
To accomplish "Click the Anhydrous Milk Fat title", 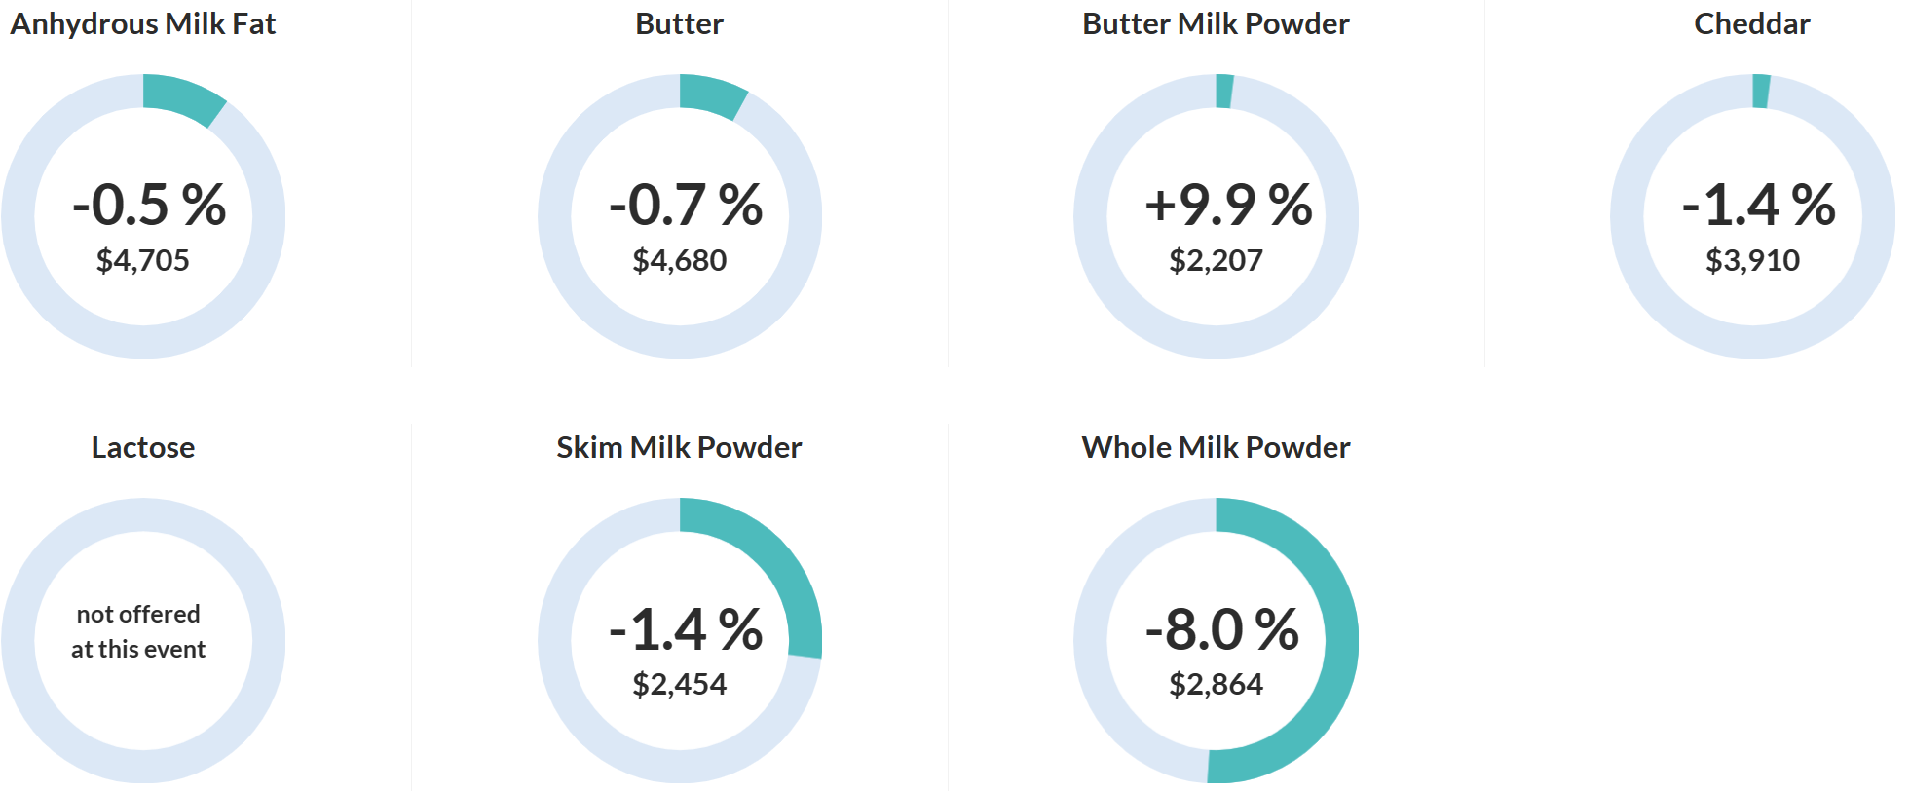I will pos(143,23).
